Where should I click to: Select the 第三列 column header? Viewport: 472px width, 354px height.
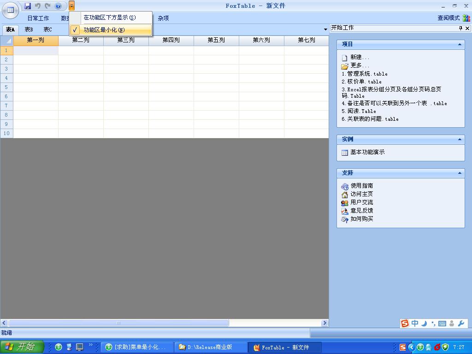coord(126,41)
